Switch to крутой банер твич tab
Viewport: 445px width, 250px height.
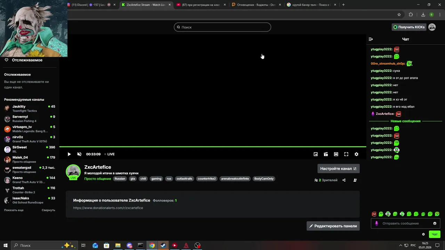coord(312,5)
